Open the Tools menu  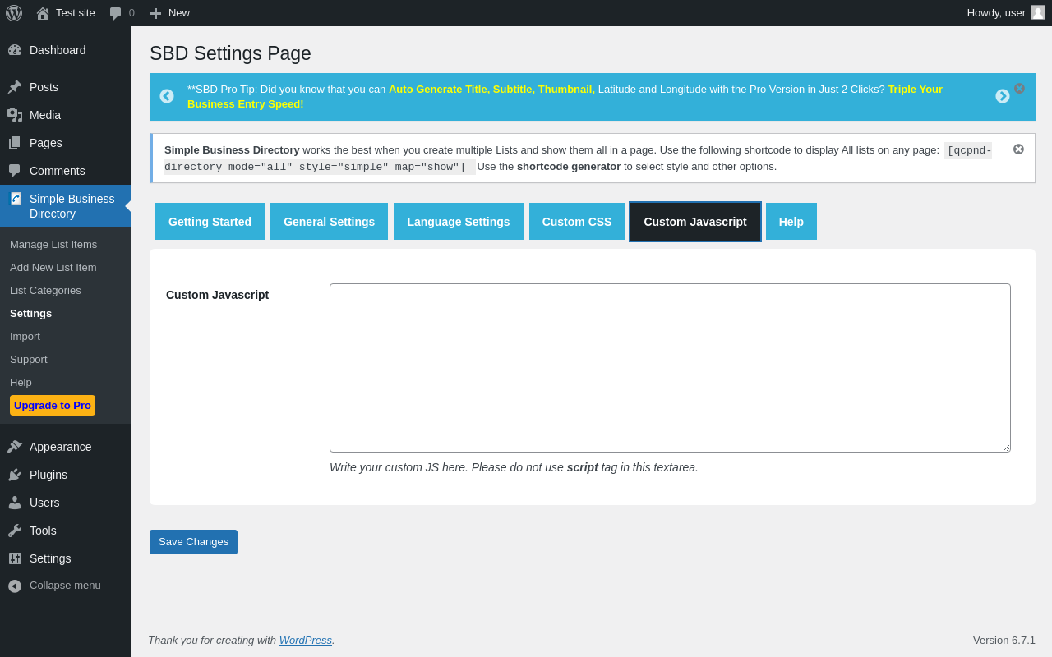[66, 531]
